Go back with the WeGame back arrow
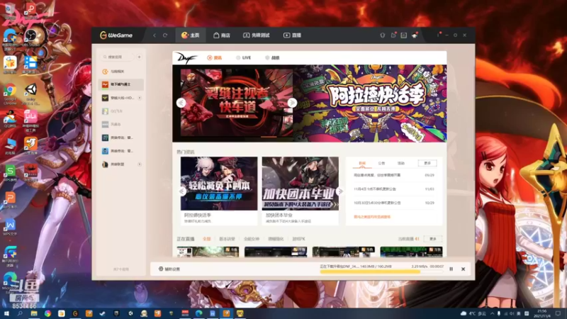 (155, 35)
